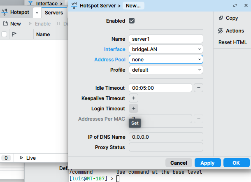Open the Interface dropdown showing bridgeLAN
This screenshot has height=182, width=251.
click(166, 49)
